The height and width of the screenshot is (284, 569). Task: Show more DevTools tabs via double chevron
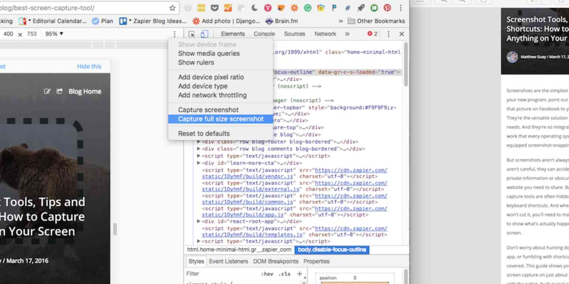pos(347,34)
